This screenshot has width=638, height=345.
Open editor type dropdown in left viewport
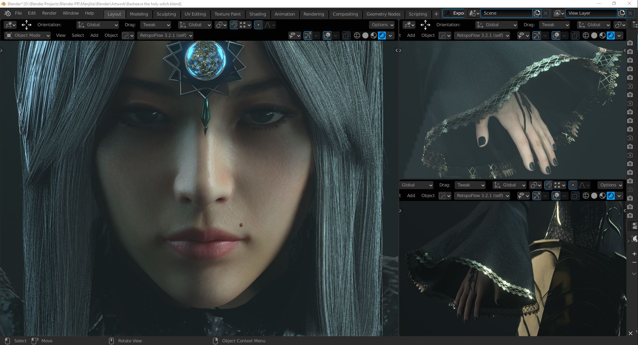coord(10,25)
